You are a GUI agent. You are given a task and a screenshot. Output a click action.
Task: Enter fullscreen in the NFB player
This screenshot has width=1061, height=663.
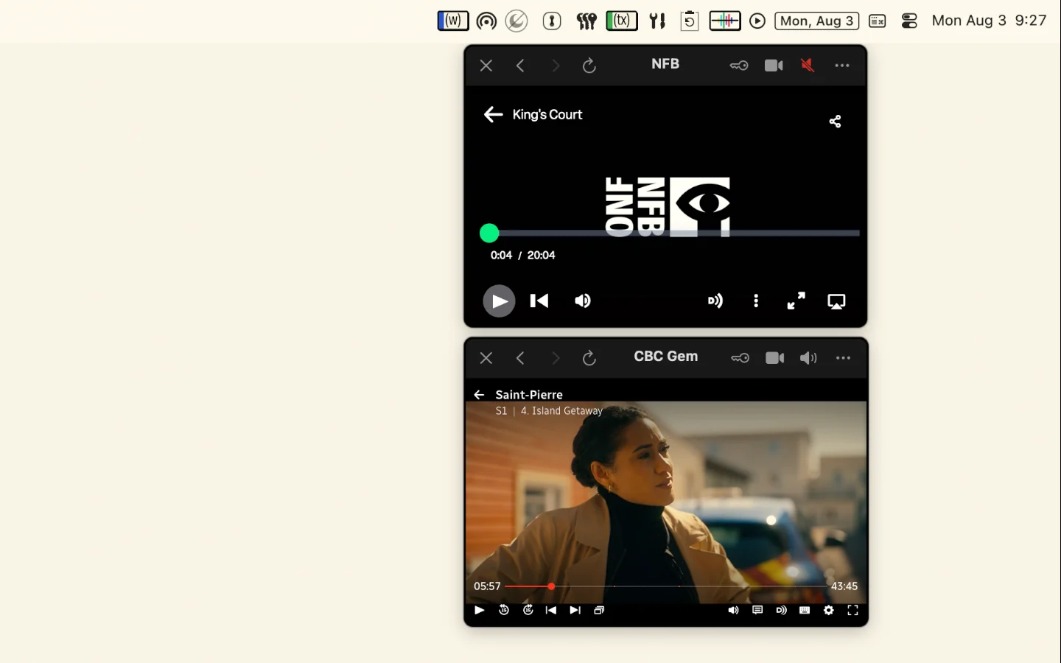pyautogui.click(x=796, y=301)
